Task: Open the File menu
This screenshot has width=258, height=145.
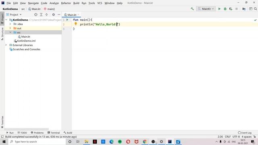Action: (8, 3)
